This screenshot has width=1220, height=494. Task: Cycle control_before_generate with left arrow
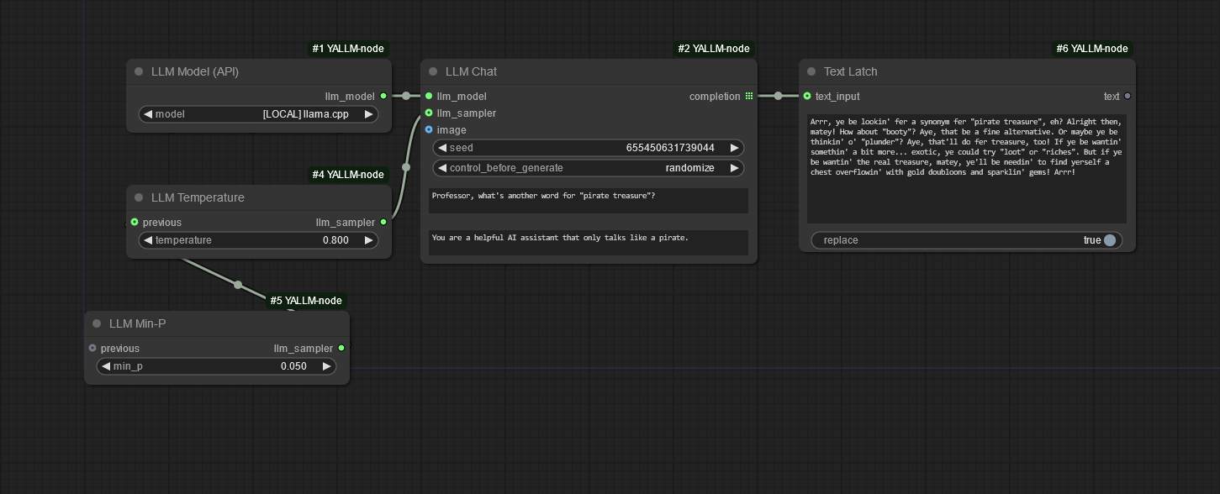tap(442, 168)
